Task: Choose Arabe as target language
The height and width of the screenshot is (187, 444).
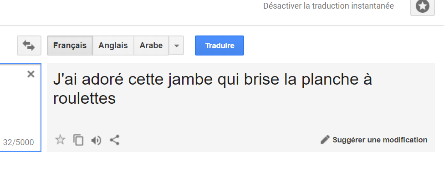Action: coord(151,45)
